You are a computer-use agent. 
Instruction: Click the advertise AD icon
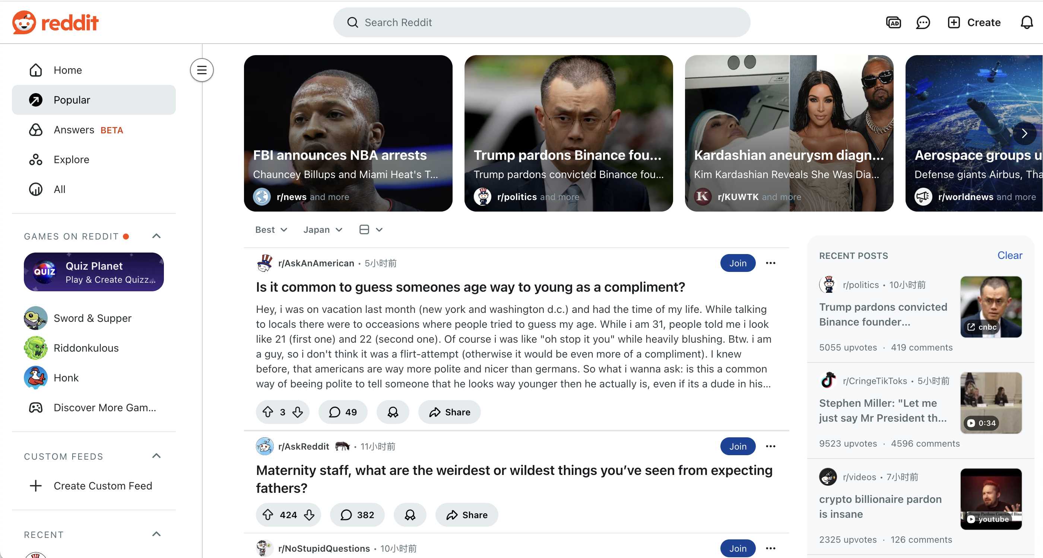[x=893, y=22]
